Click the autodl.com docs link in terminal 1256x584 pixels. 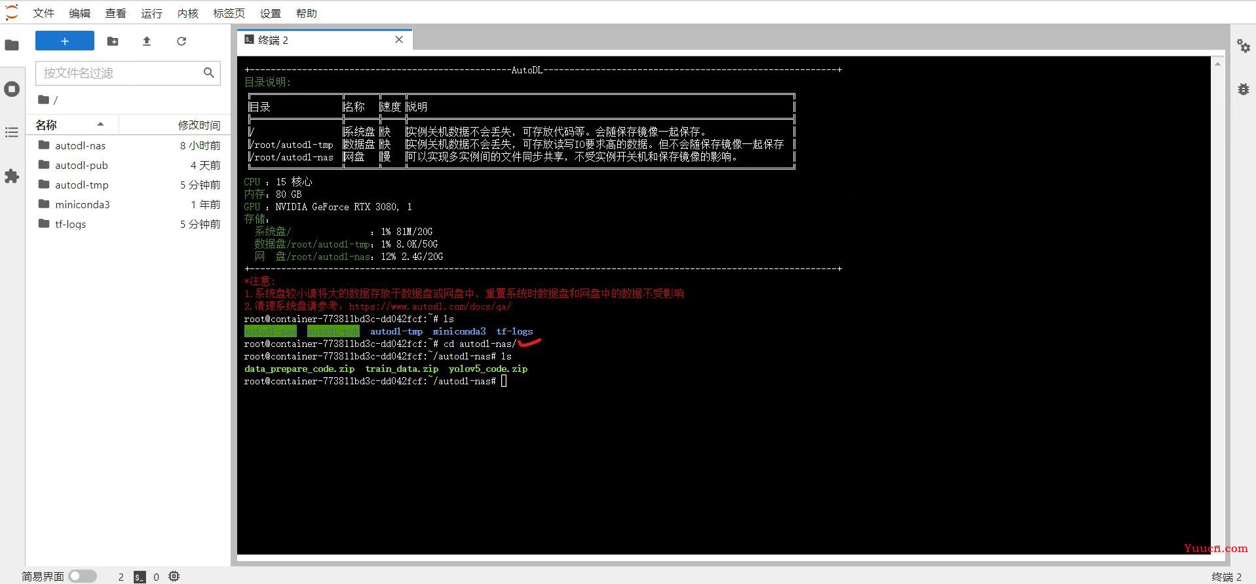(x=430, y=306)
